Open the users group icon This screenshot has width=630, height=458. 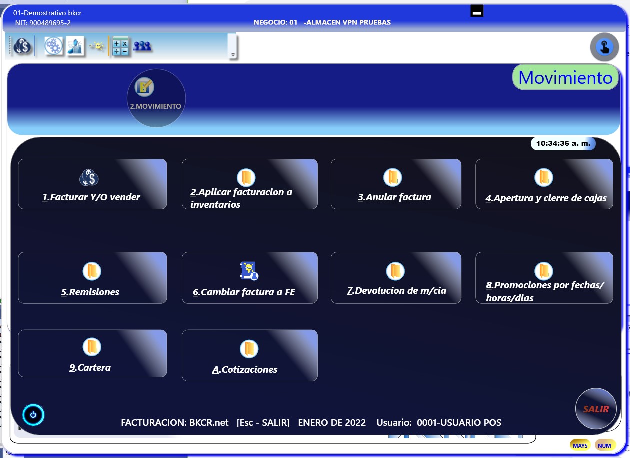pyautogui.click(x=142, y=46)
